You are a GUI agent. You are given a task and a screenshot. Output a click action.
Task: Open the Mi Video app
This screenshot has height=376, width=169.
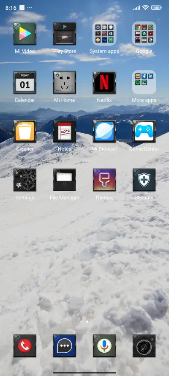click(25, 33)
